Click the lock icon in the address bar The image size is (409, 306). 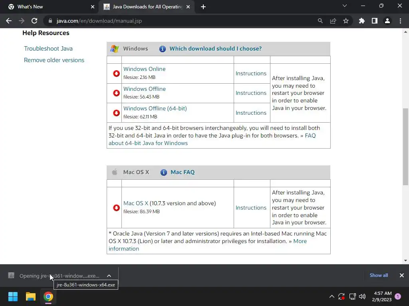pyautogui.click(x=50, y=21)
